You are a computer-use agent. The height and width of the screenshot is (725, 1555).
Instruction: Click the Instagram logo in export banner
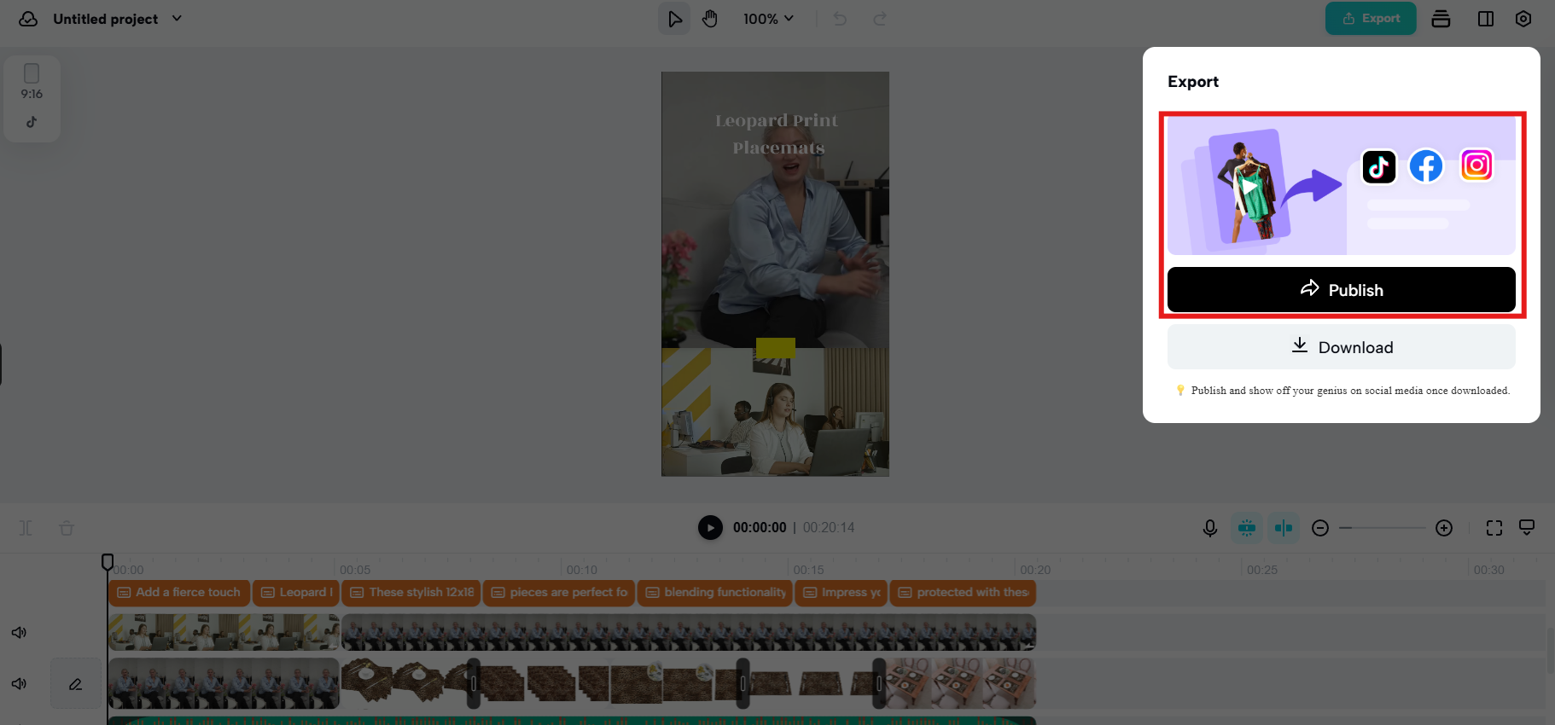[1476, 165]
